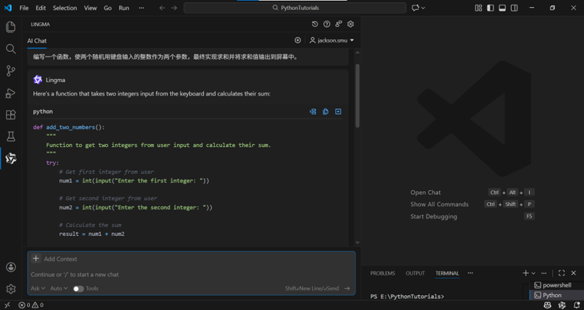This screenshot has width=584, height=310.
Task: Open the new terminal launch profile chevron
Action: 533,273
